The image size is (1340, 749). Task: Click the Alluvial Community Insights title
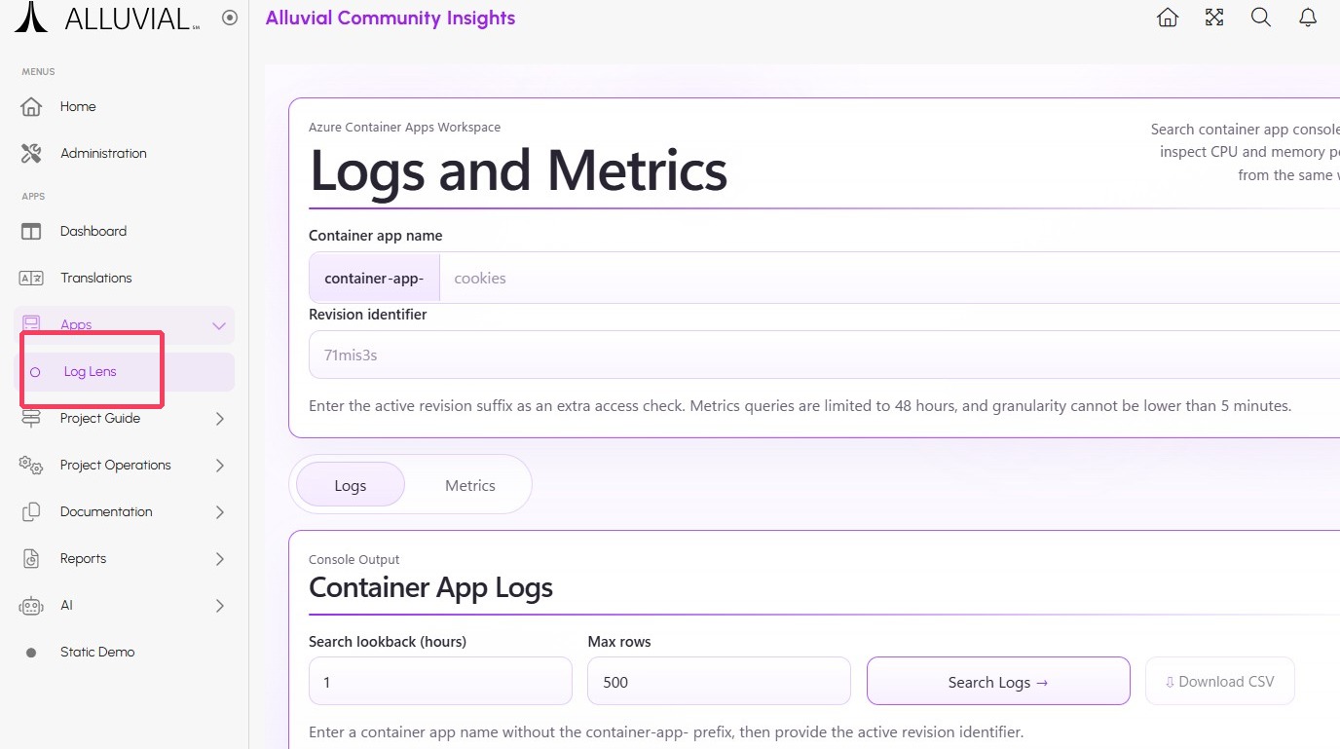click(x=391, y=18)
